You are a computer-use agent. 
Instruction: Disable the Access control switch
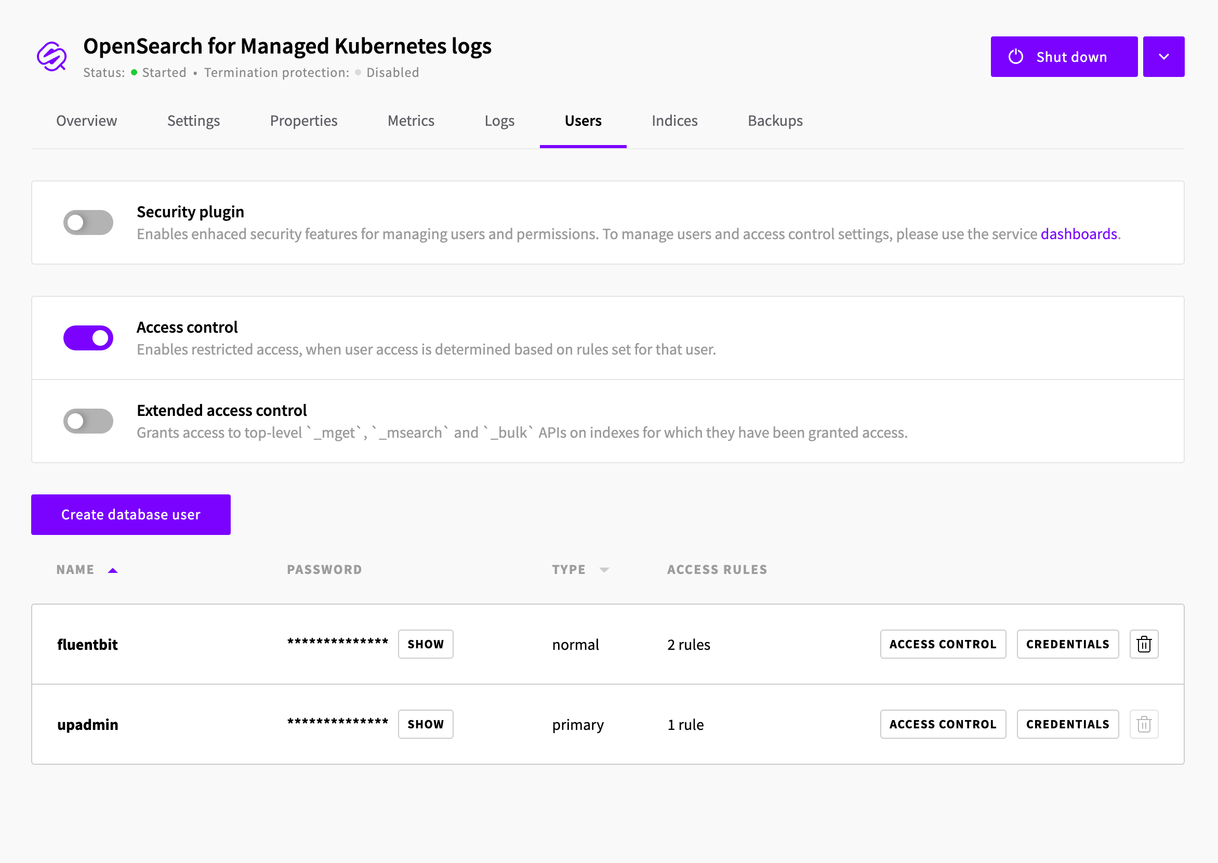coord(88,337)
